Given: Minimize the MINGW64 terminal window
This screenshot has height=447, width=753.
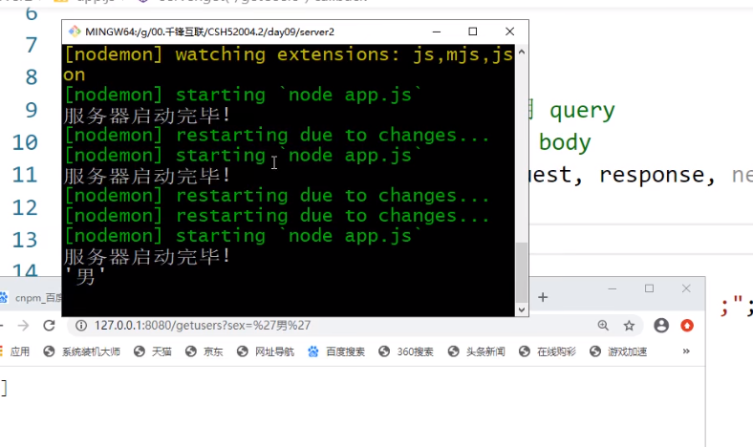Looking at the screenshot, I should (x=437, y=32).
